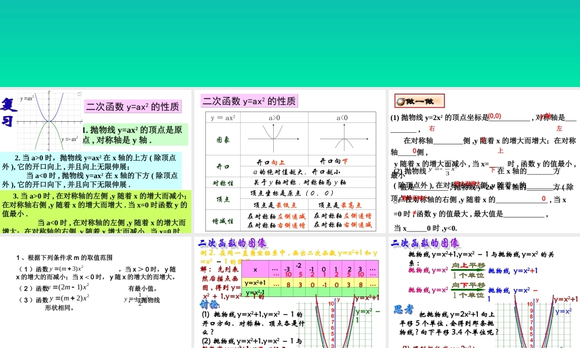Click the x header cell in pink table row
This screenshot has height=348, width=580.
pos(255,269)
